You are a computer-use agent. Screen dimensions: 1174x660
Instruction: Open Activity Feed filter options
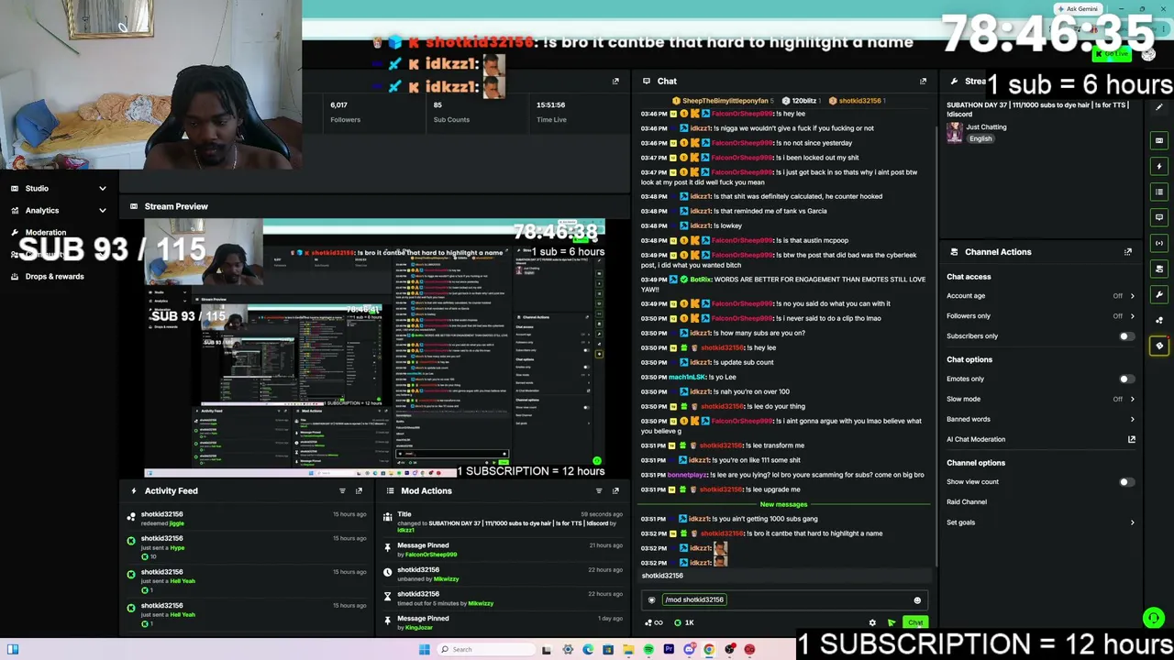[342, 490]
